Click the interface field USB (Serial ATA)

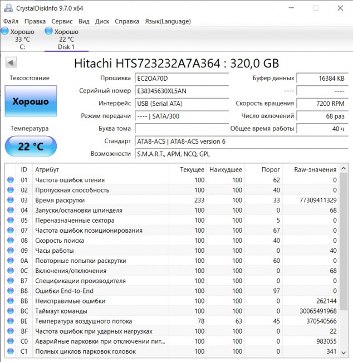pyautogui.click(x=182, y=104)
